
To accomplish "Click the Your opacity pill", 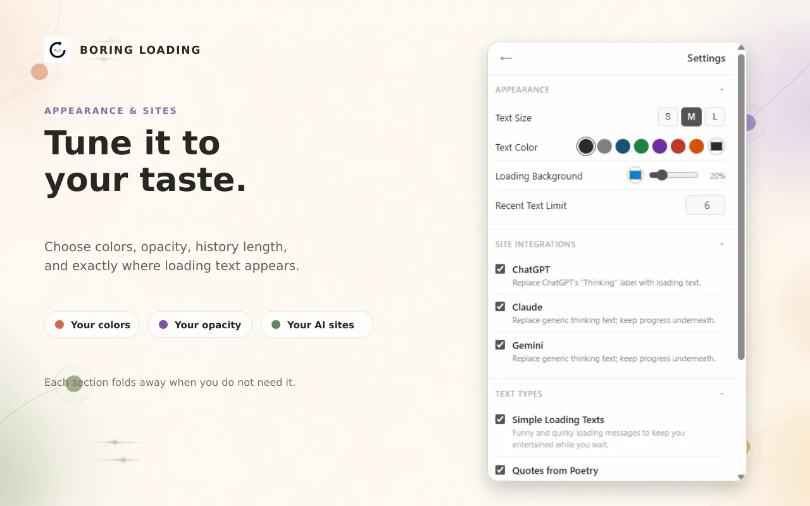I will (200, 324).
